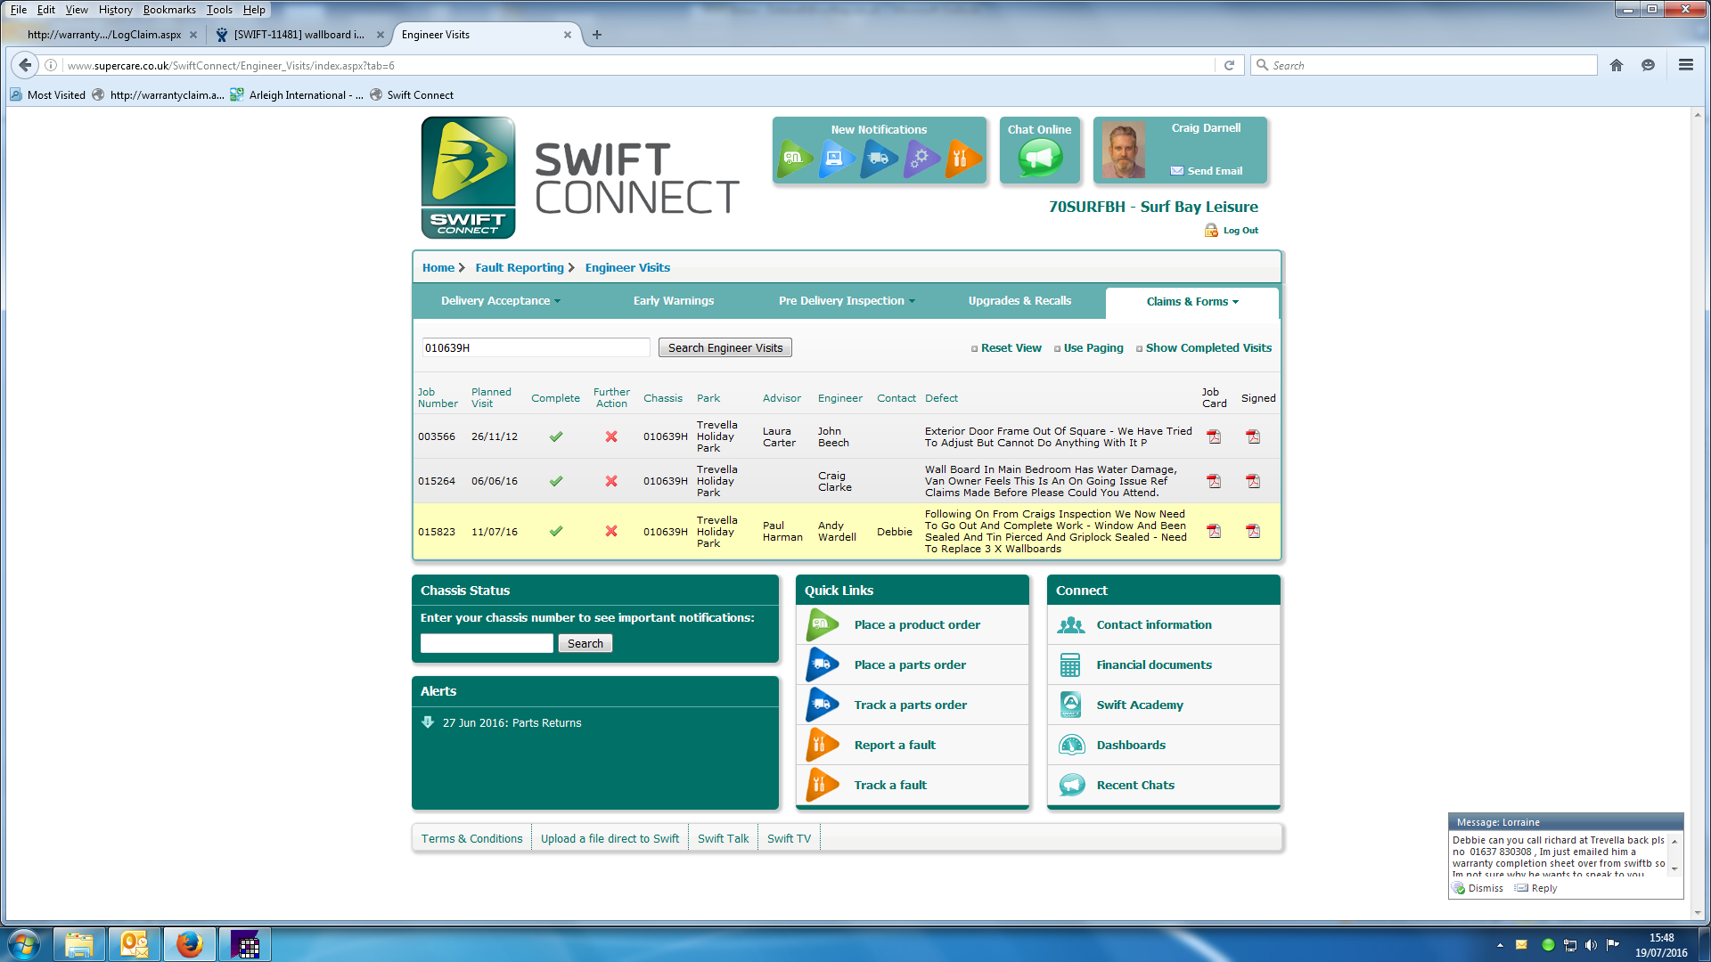Click the Dashboards gauge icon
Image resolution: width=1711 pixels, height=962 pixels.
pos(1071,745)
